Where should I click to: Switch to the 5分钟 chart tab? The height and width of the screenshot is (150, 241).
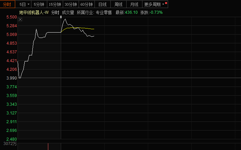click(x=39, y=4)
